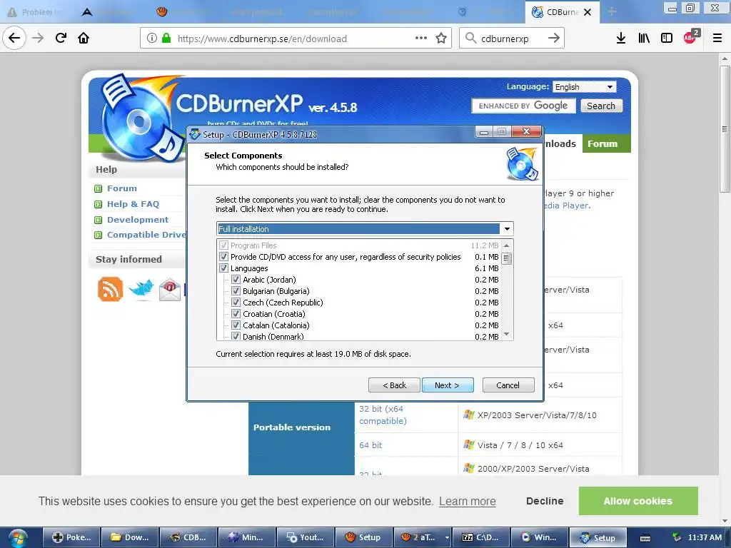Open the Firefox hamburger menu
This screenshot has height=548, width=731.
coord(717,39)
